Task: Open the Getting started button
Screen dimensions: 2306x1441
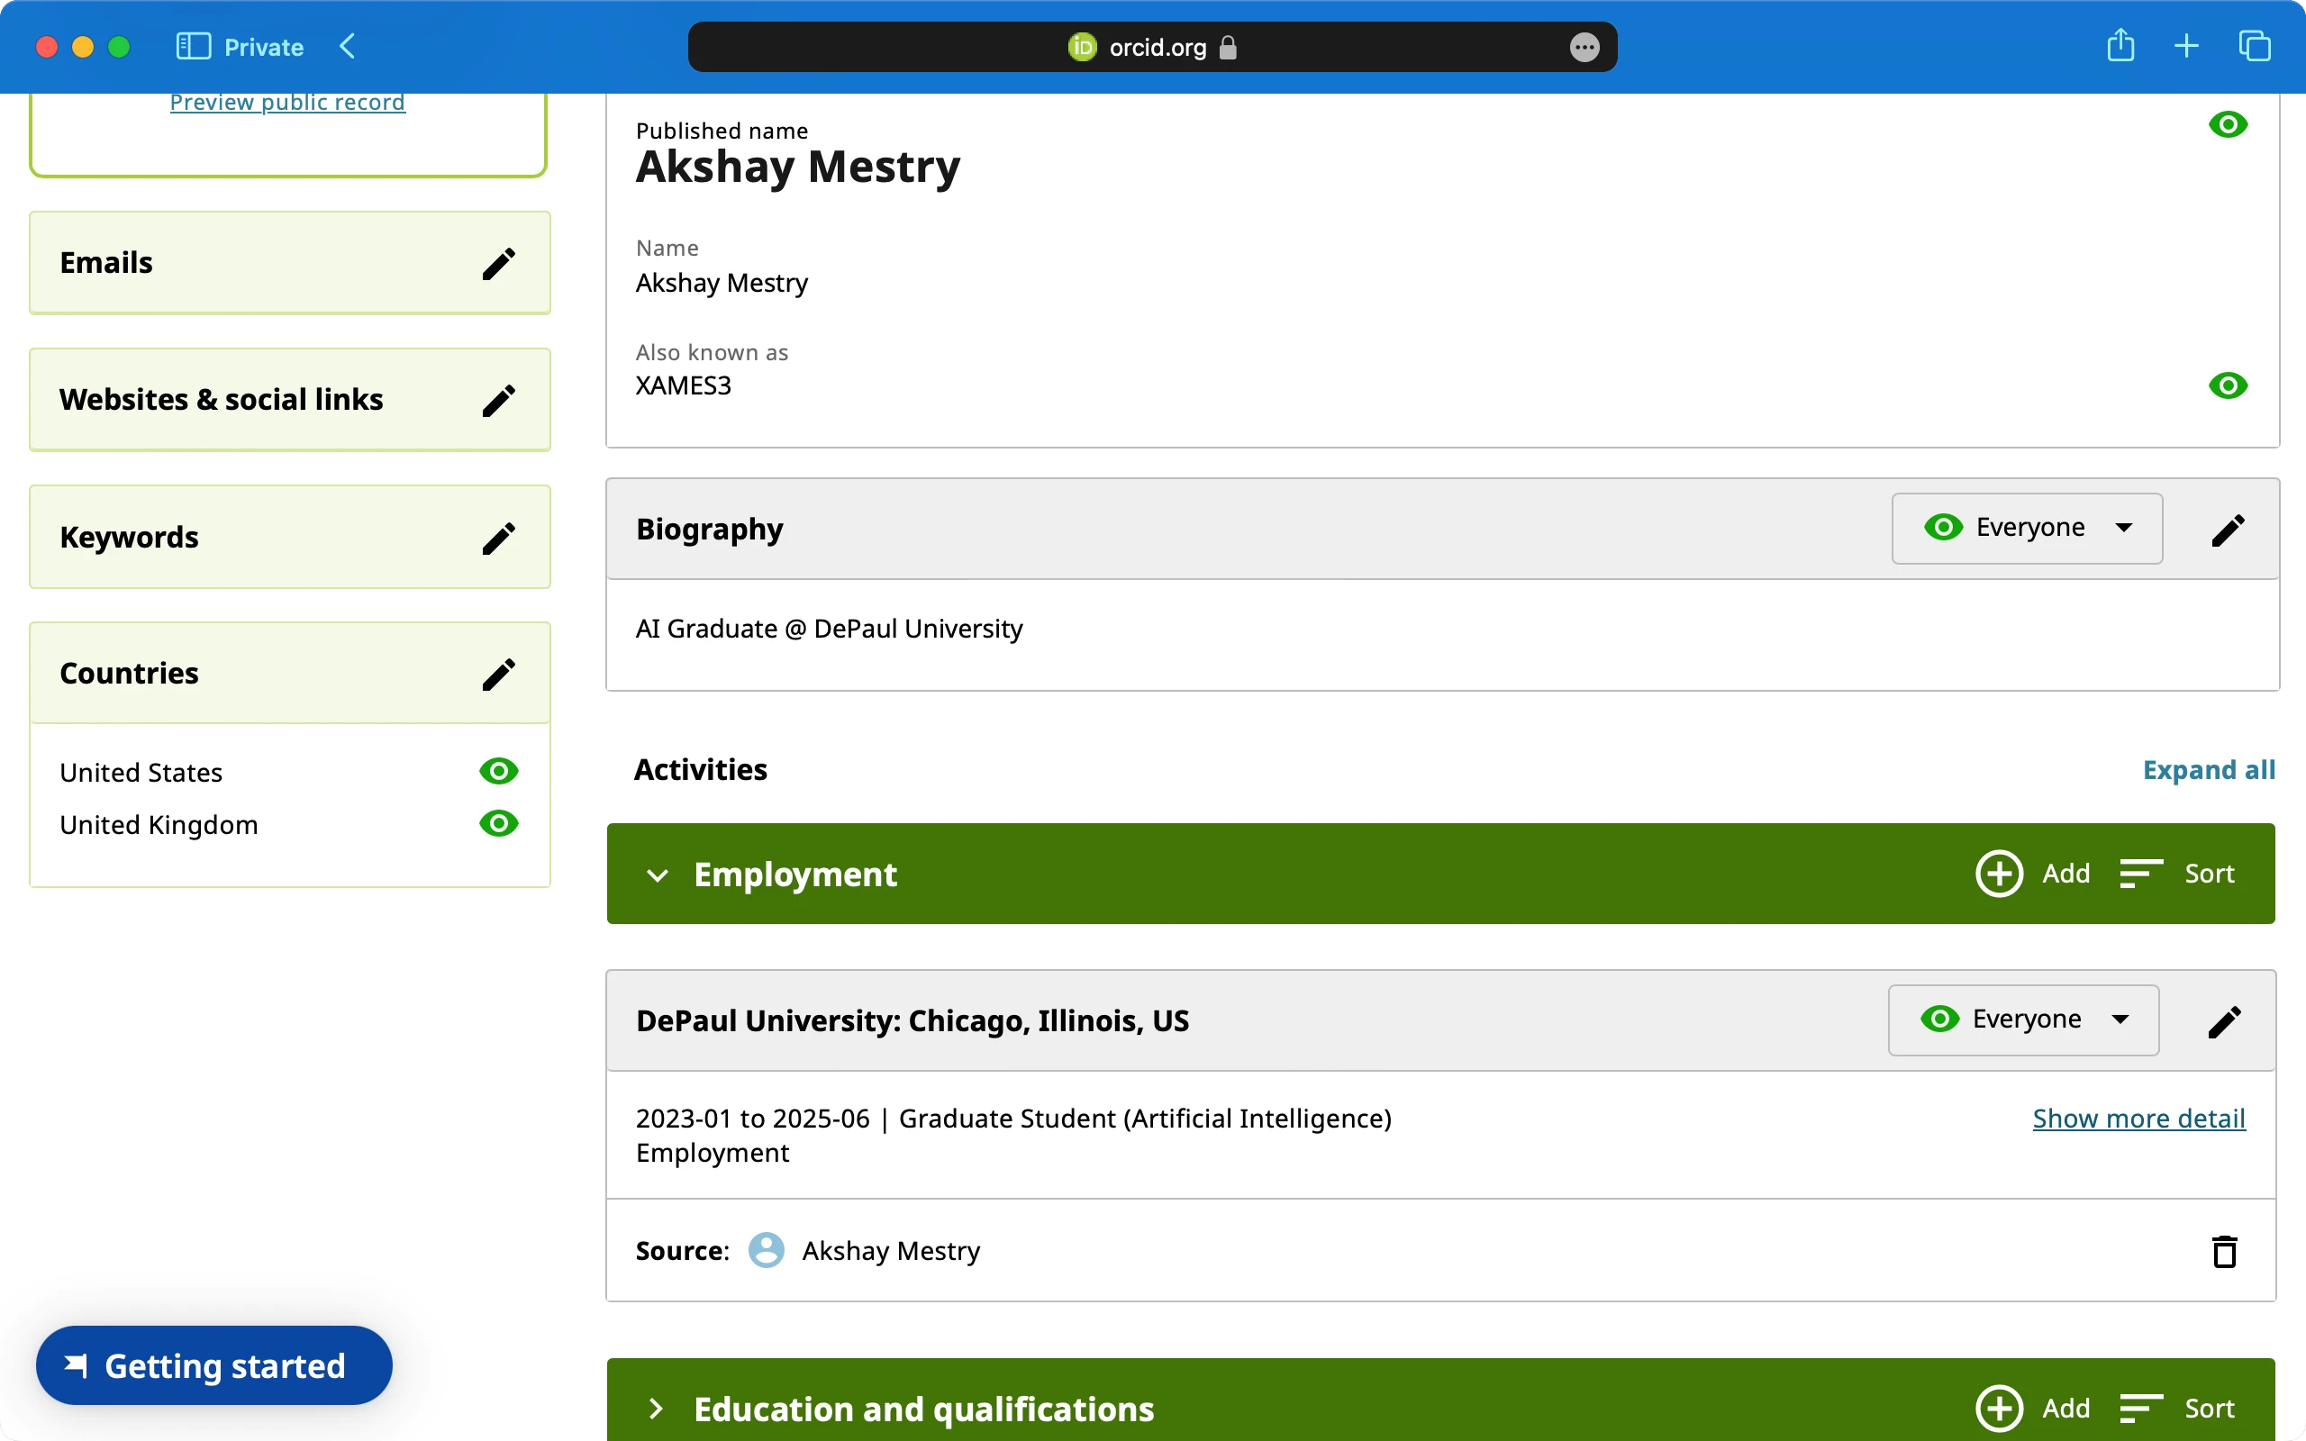Action: click(x=214, y=1365)
